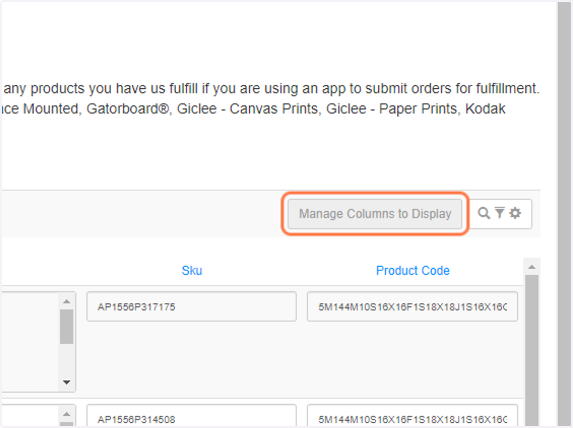Open Manage Columns to Display
Screen dimensions: 573x428
(x=375, y=214)
